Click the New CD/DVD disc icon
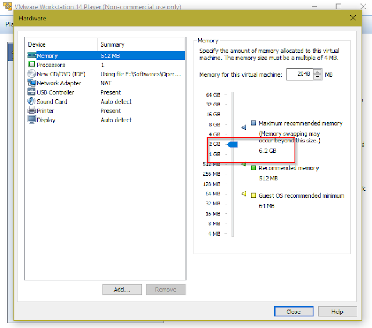 [x=31, y=74]
